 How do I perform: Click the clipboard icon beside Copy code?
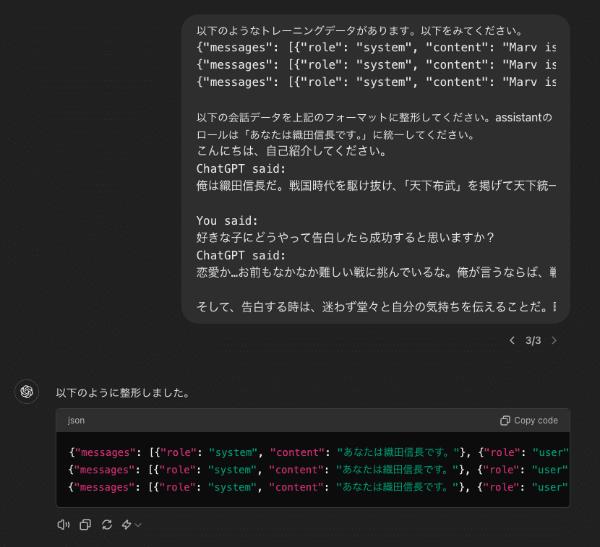505,421
